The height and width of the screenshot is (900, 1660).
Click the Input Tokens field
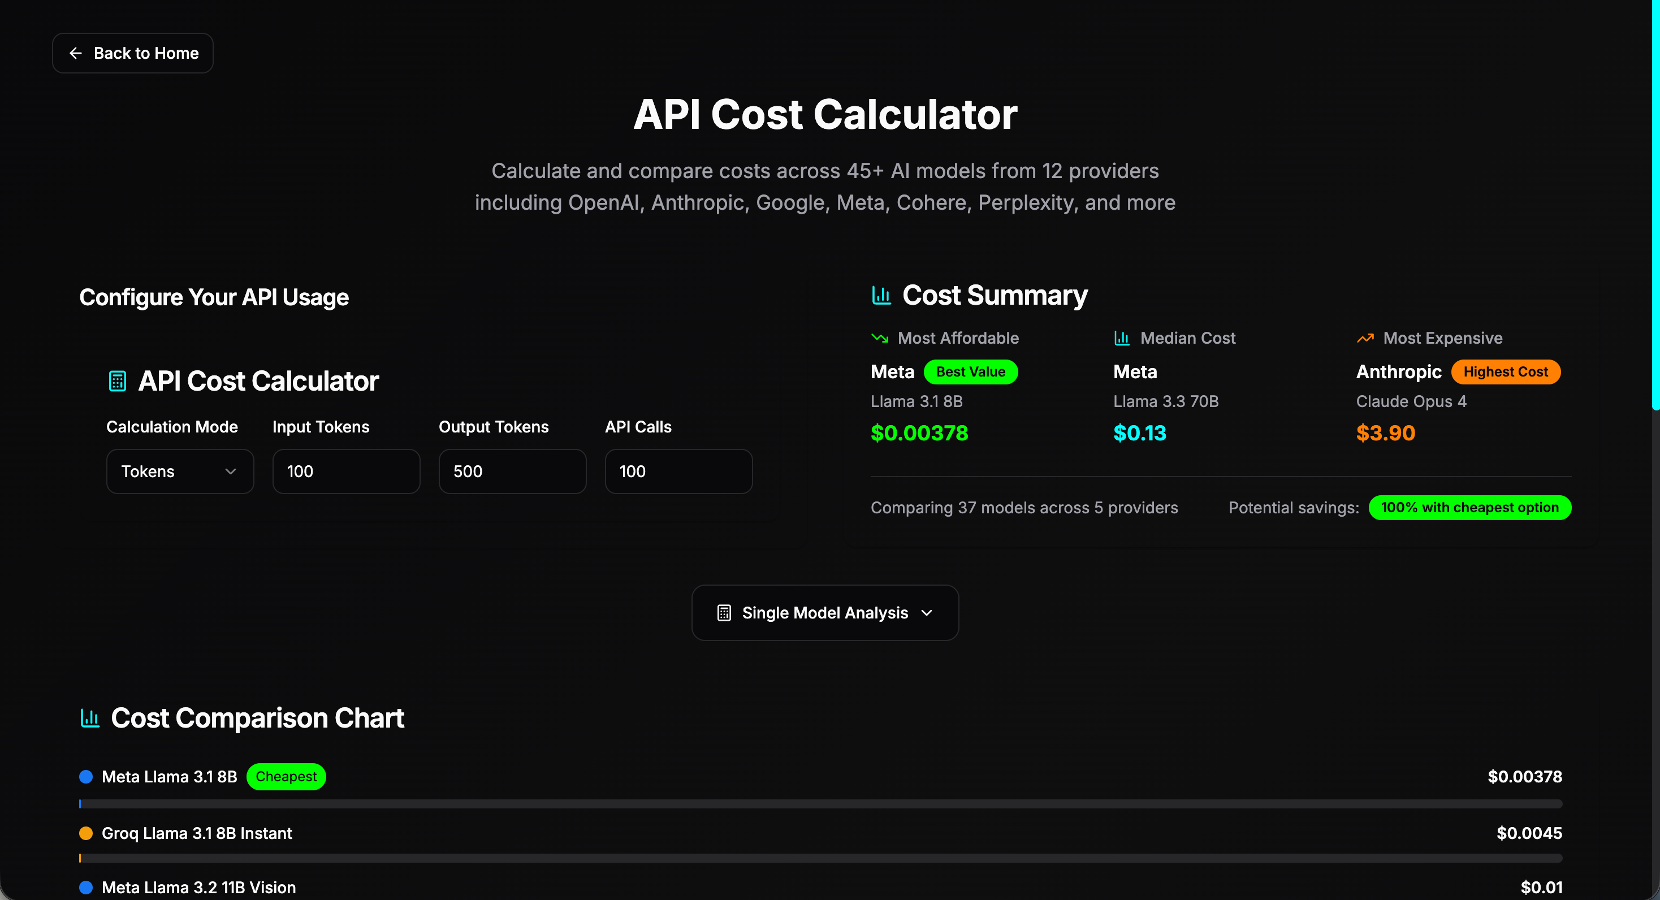pos(346,471)
